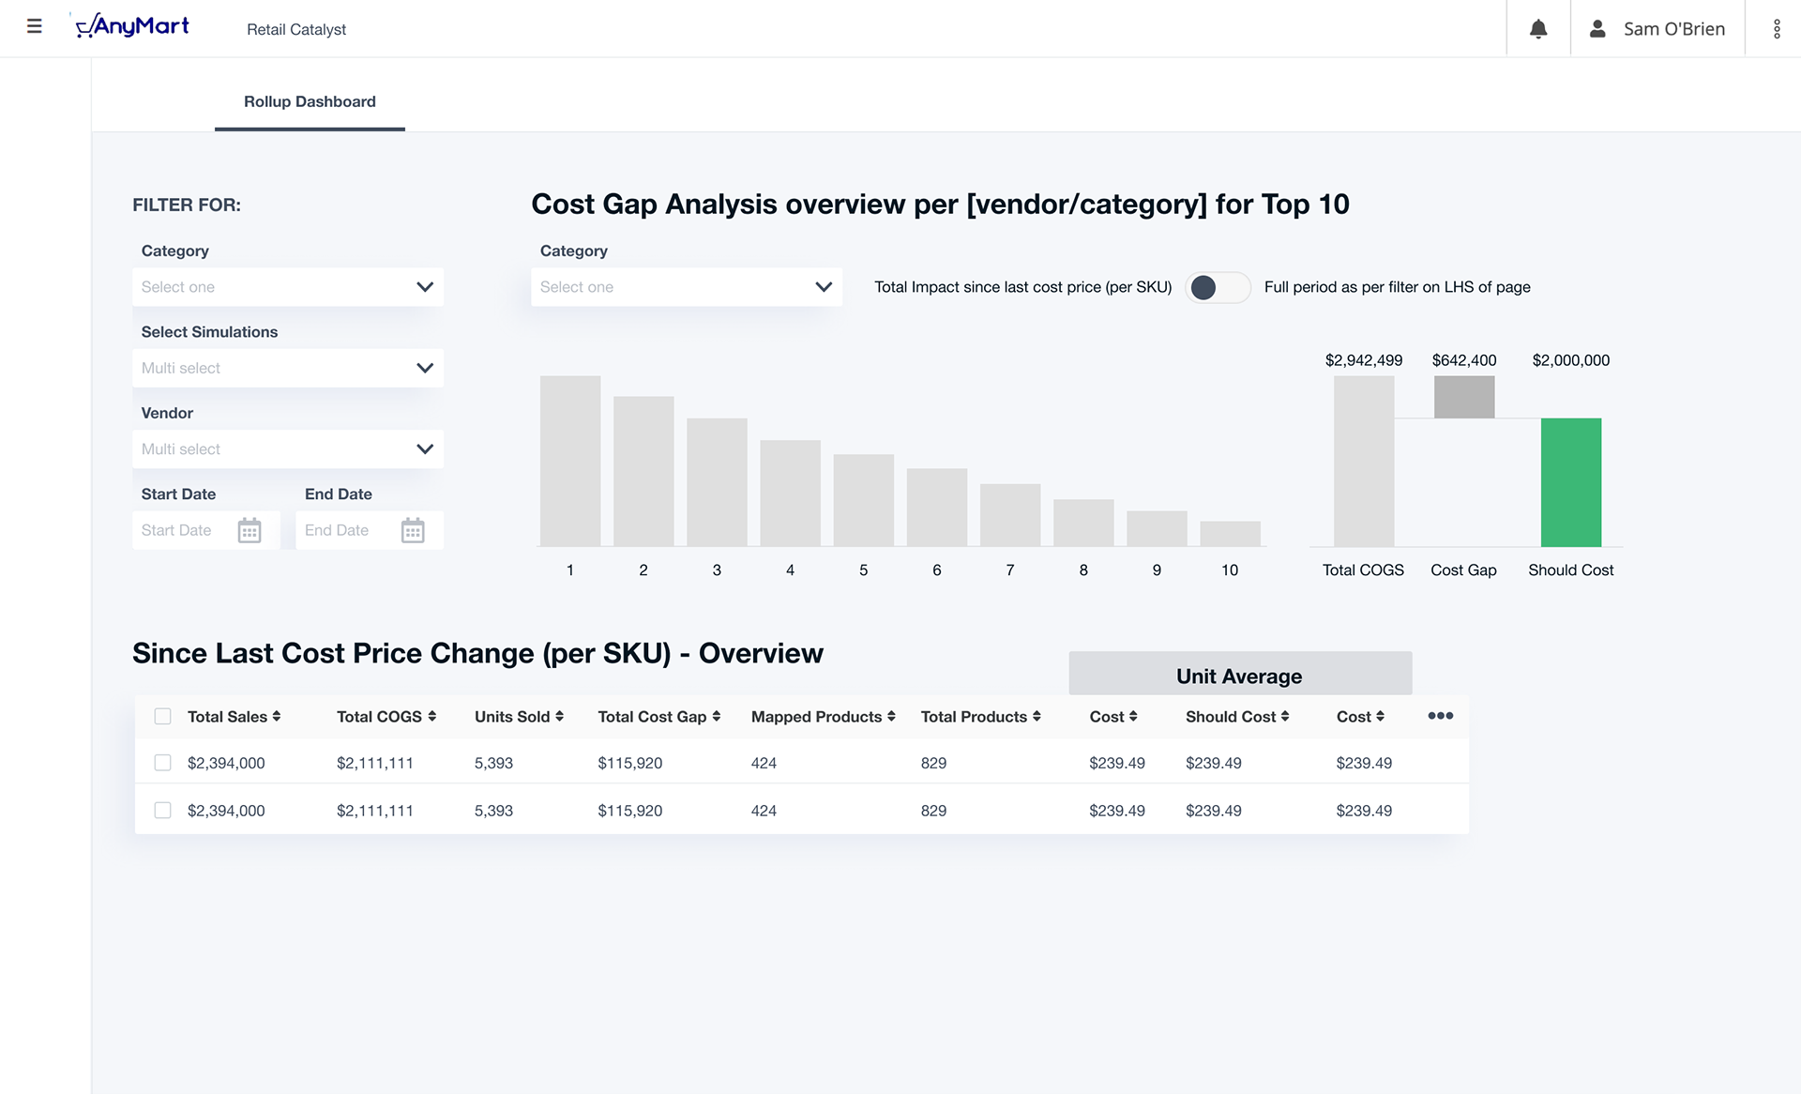Expand the filter Category dropdown

[287, 287]
